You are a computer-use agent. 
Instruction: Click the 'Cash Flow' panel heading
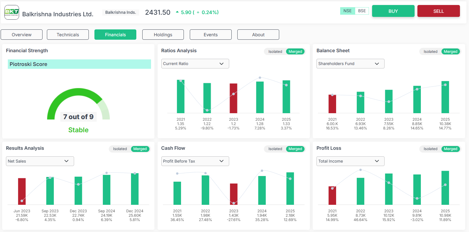(173, 148)
